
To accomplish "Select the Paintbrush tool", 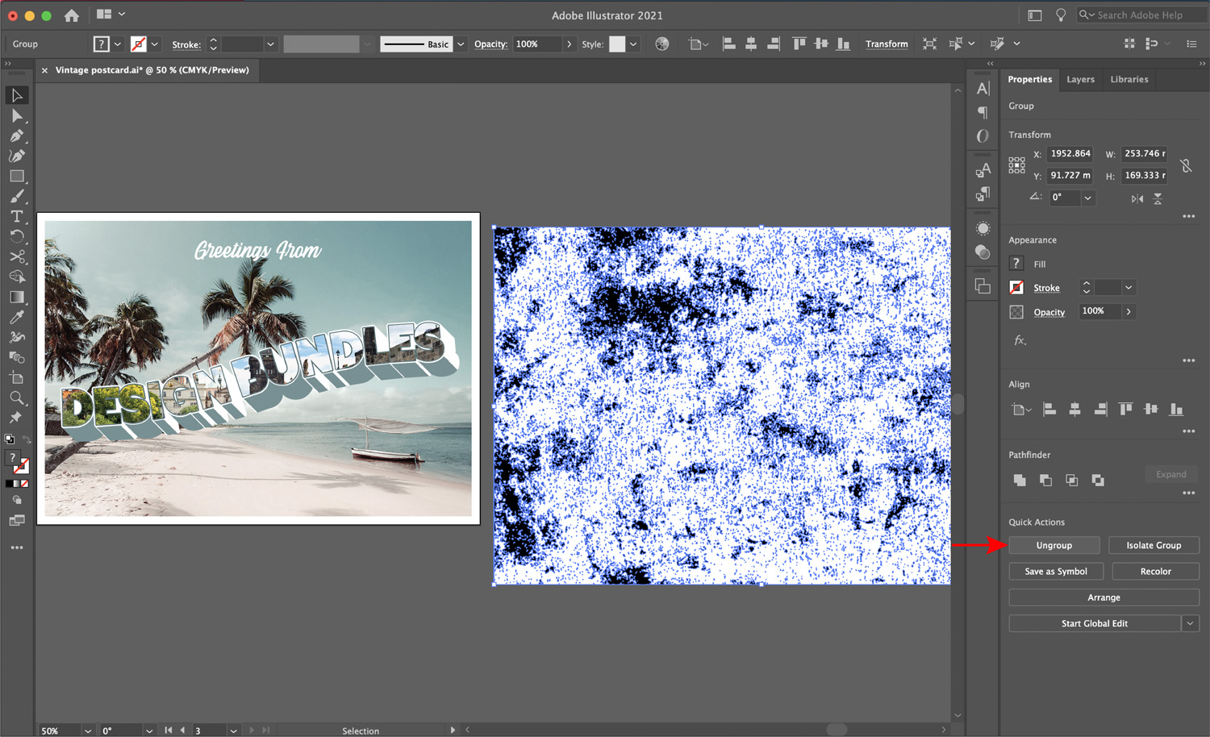I will coord(17,196).
